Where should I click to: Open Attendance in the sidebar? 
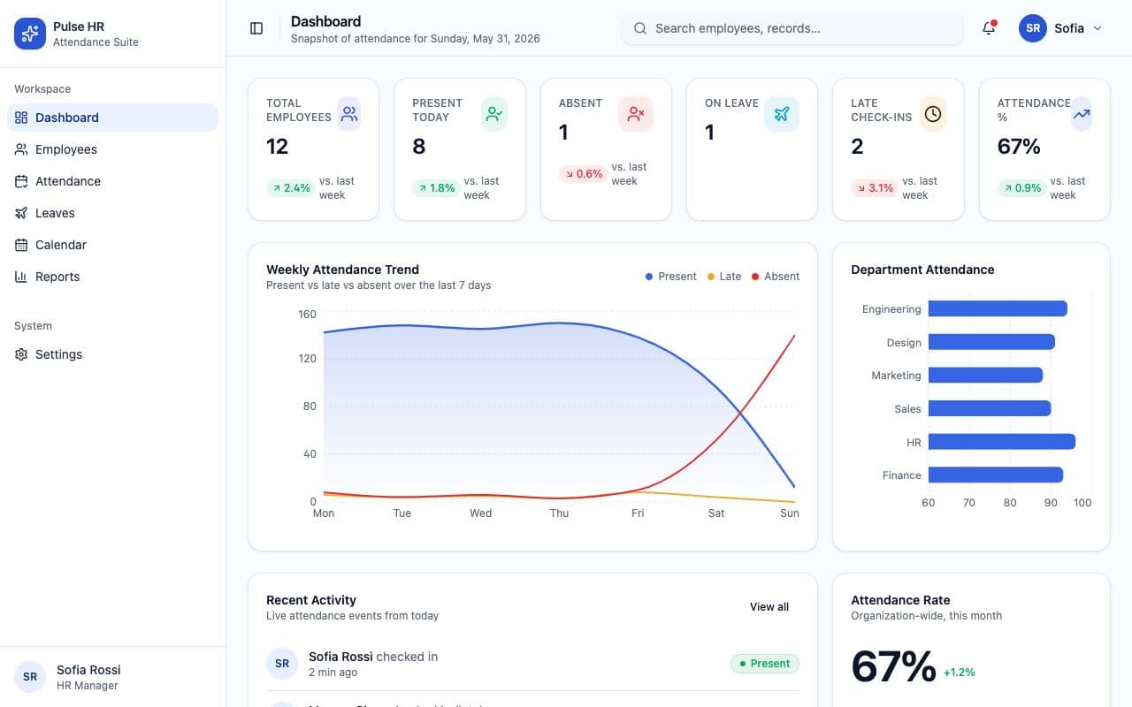pos(112,181)
